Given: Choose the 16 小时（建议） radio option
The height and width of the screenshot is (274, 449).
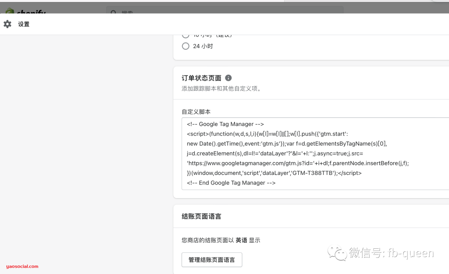Looking at the screenshot, I should (x=185, y=34).
